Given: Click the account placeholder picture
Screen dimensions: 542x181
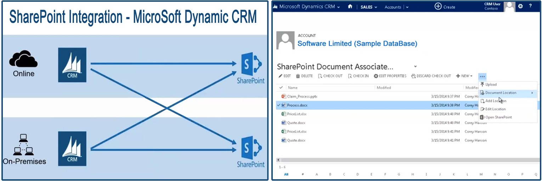Looking at the screenshot, I should (285, 40).
